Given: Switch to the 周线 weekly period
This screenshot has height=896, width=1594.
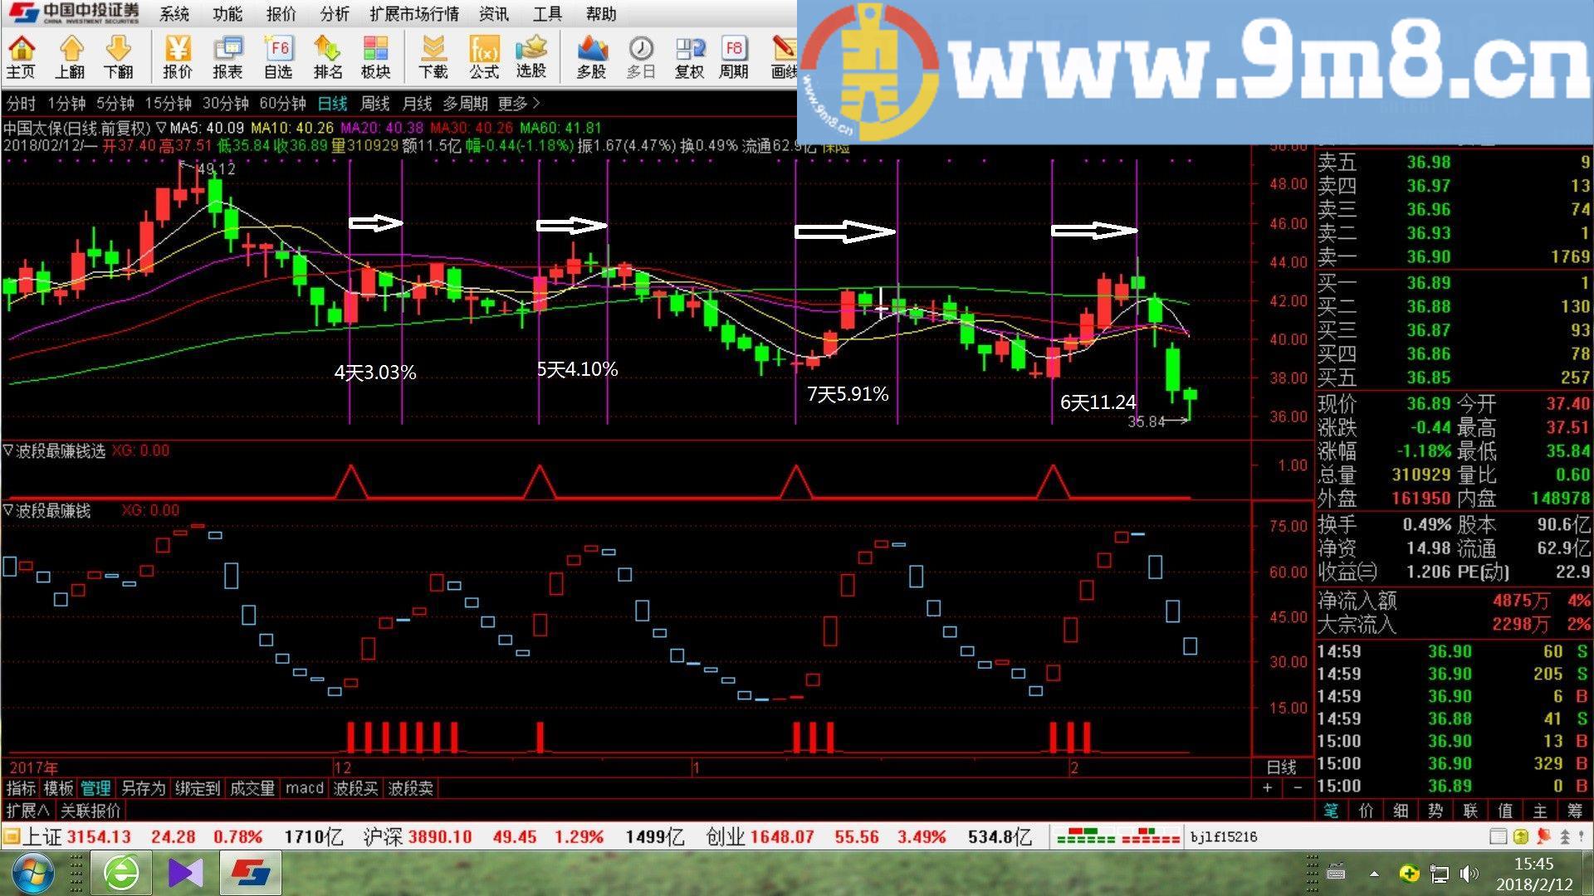Looking at the screenshot, I should pos(374,104).
